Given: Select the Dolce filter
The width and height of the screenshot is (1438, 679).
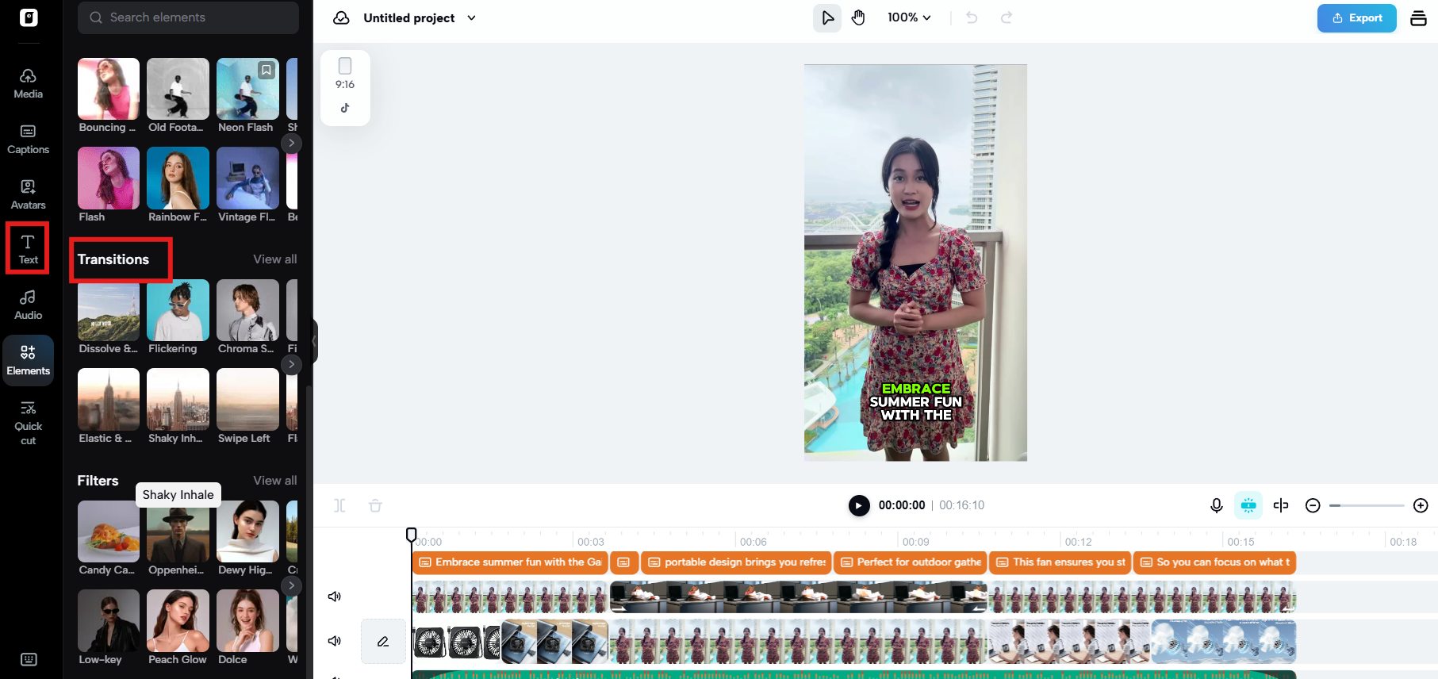Looking at the screenshot, I should click(247, 621).
